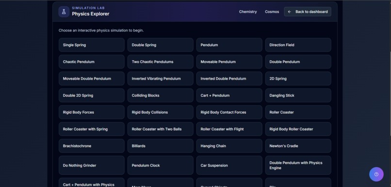Start the Brachistochrone simulation
The image size is (391, 187).
pos(92,146)
